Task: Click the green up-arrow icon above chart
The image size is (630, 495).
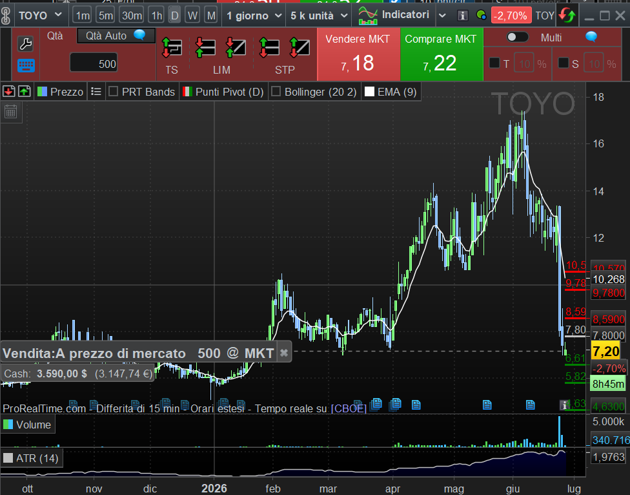Action: point(25,92)
